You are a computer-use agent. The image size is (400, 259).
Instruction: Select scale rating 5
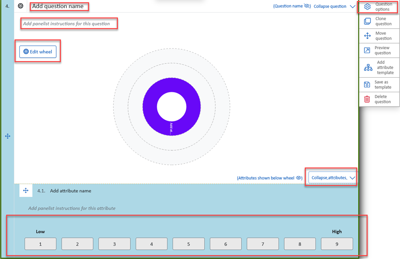click(x=188, y=244)
